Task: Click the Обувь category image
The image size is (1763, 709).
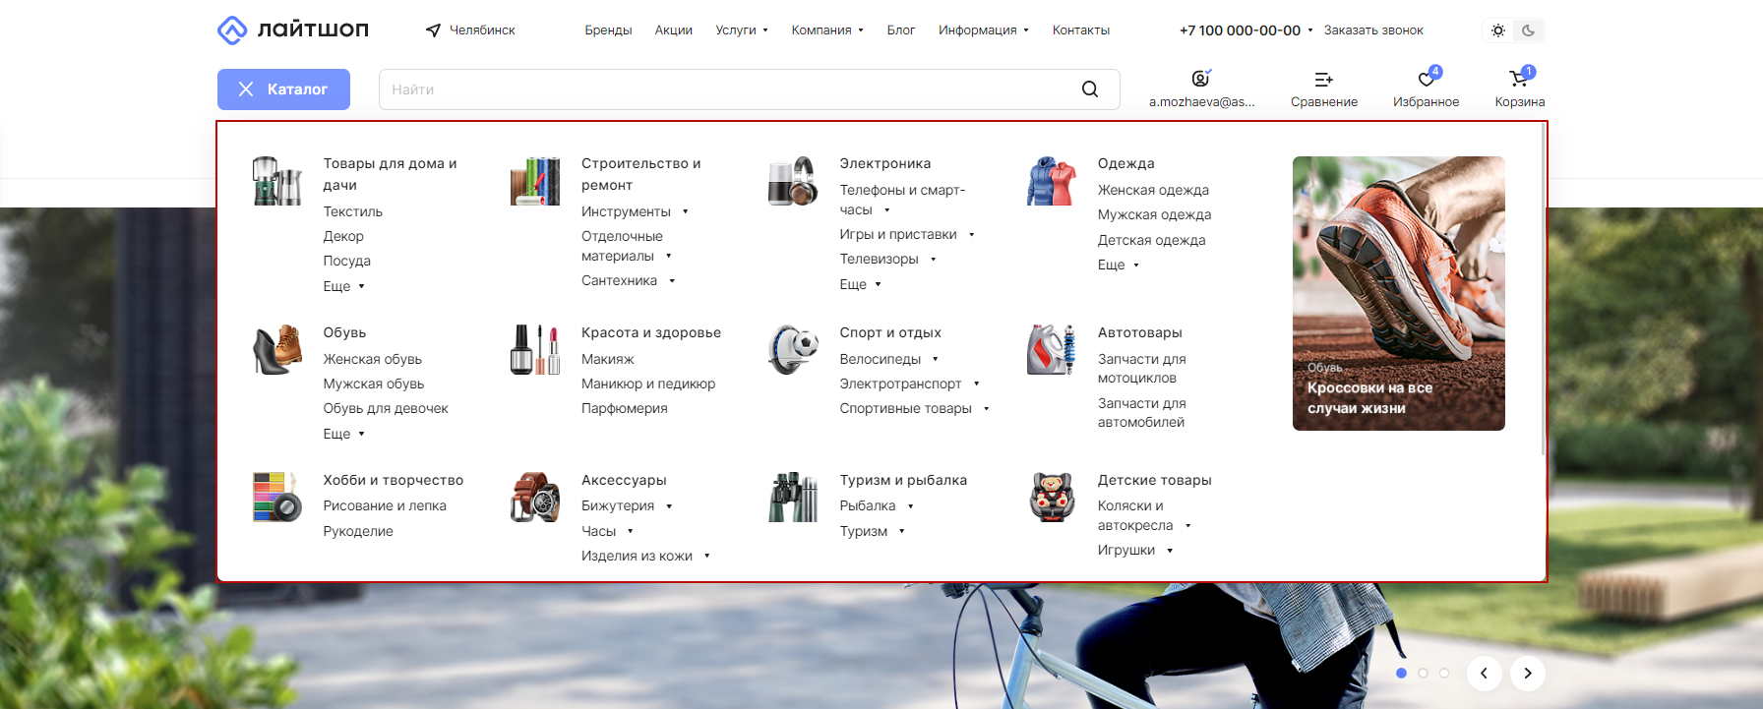Action: (276, 350)
